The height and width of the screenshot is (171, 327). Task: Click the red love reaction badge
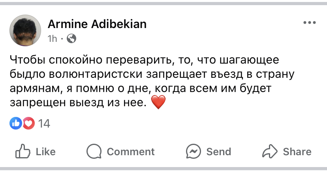point(28,124)
